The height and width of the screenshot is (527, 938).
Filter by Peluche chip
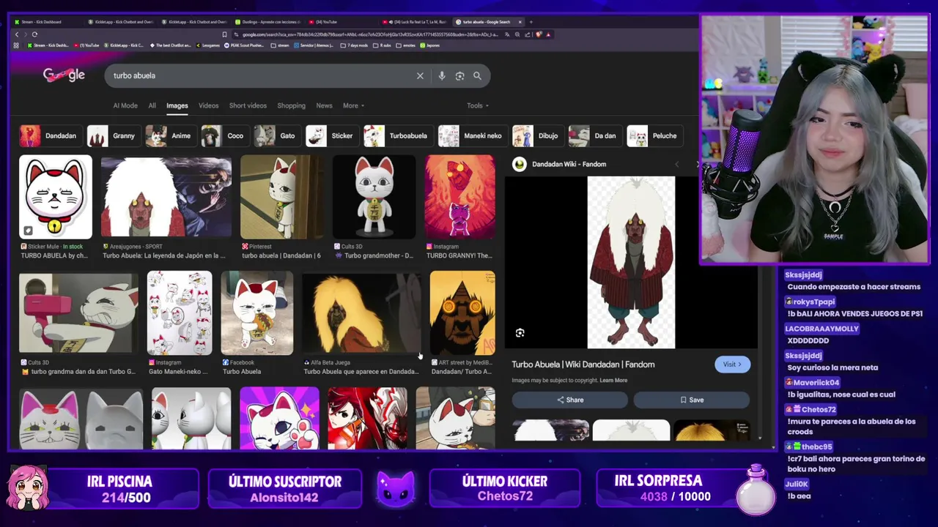pos(654,135)
